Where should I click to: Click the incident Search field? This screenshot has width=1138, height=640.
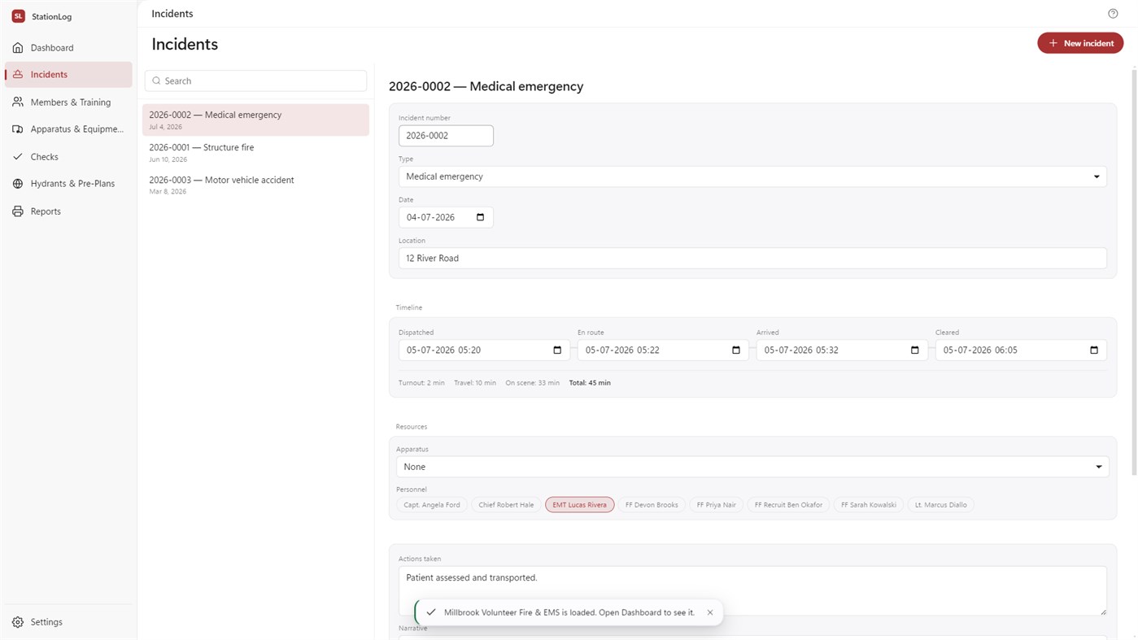point(255,81)
